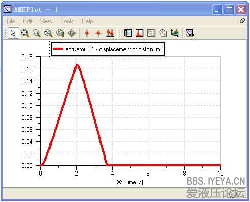This screenshot has height=202, width=250.
Task: Click the red histogram plot icon
Action: pos(139,33)
